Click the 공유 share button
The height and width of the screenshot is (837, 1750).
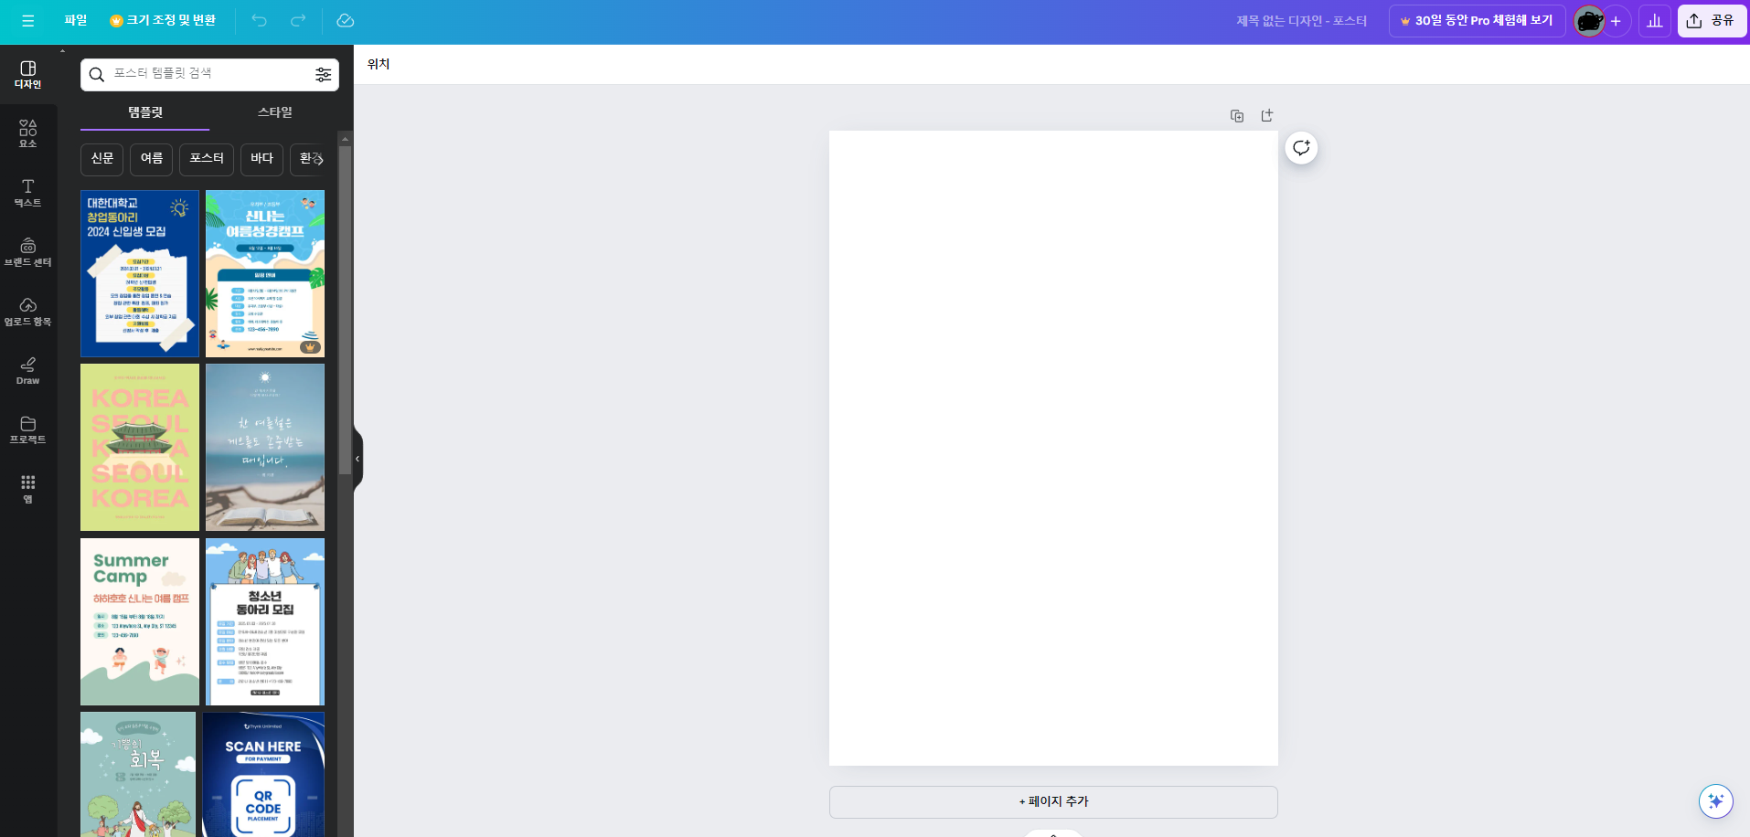1712,21
